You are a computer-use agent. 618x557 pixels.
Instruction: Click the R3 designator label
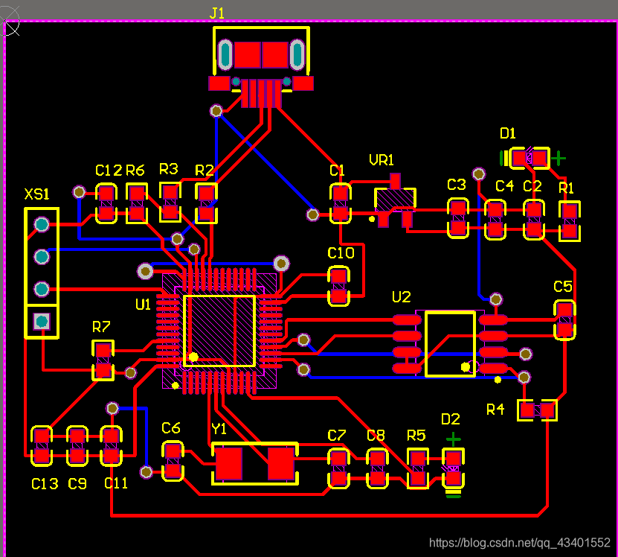169,169
